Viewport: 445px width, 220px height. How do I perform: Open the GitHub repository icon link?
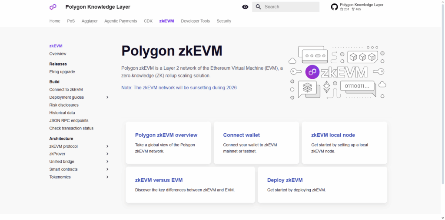click(334, 7)
